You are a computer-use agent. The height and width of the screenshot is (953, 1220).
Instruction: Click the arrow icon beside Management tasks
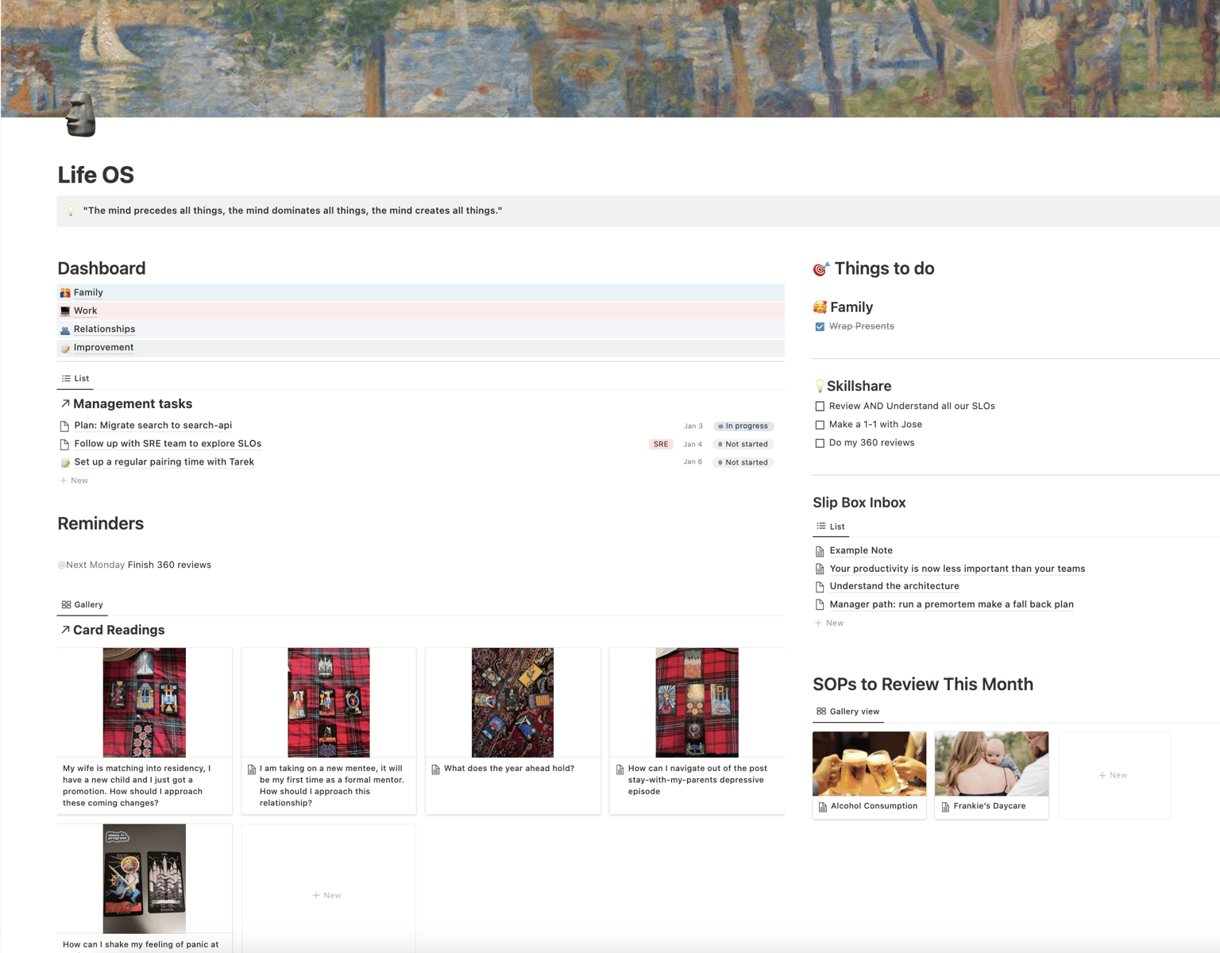click(x=65, y=404)
